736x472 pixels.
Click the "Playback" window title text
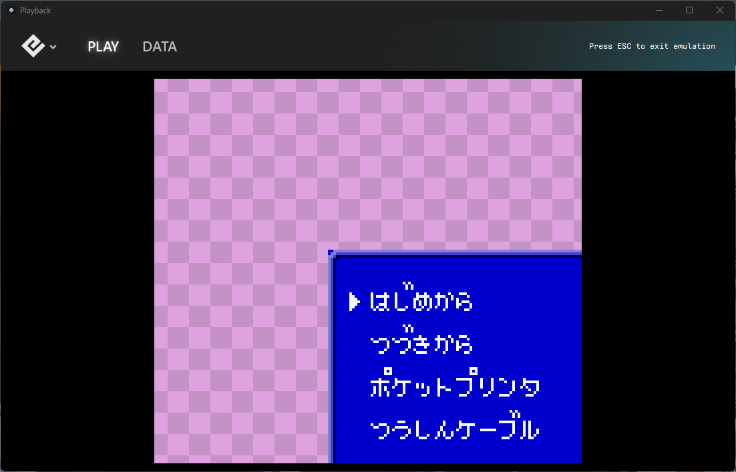(x=35, y=11)
